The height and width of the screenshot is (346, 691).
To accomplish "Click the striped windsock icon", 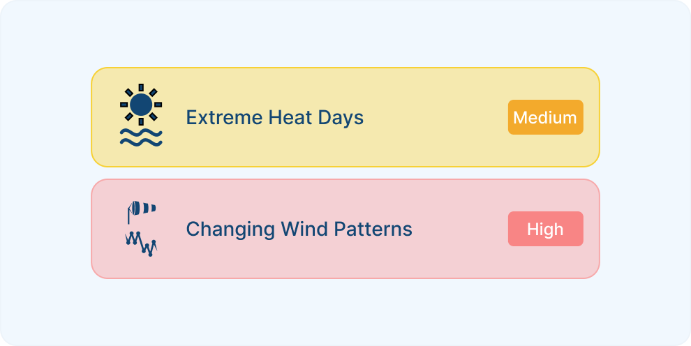I will point(141,212).
